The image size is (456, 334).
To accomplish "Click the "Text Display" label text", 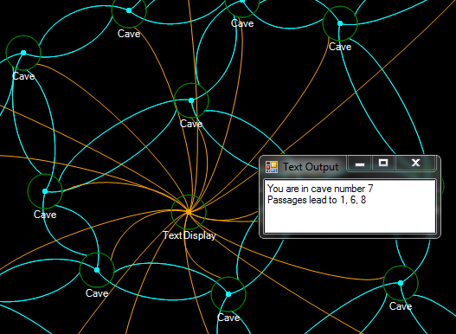I will [x=189, y=235].
